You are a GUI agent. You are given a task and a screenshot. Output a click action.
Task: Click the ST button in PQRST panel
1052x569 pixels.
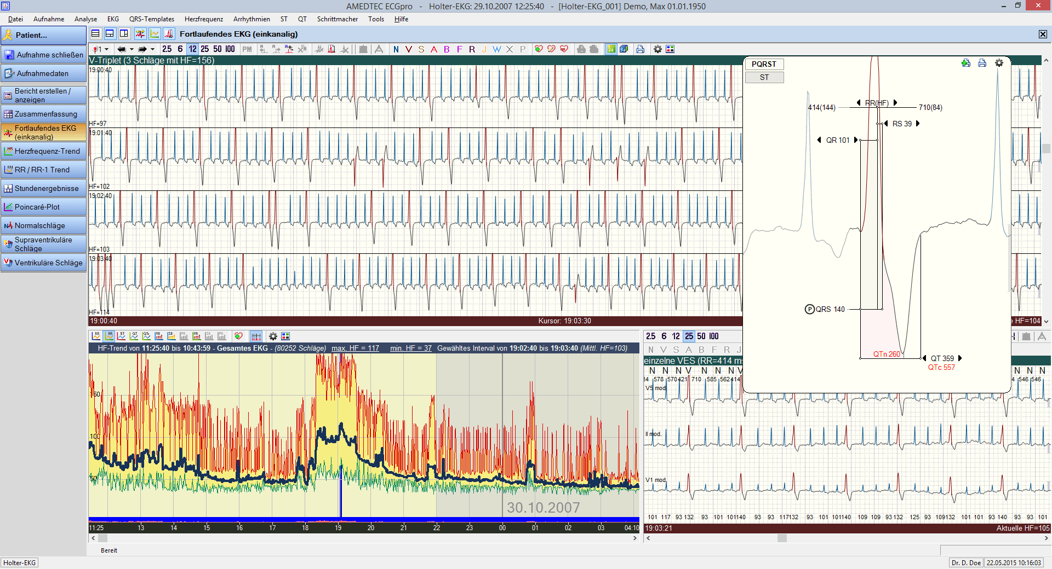pyautogui.click(x=764, y=77)
